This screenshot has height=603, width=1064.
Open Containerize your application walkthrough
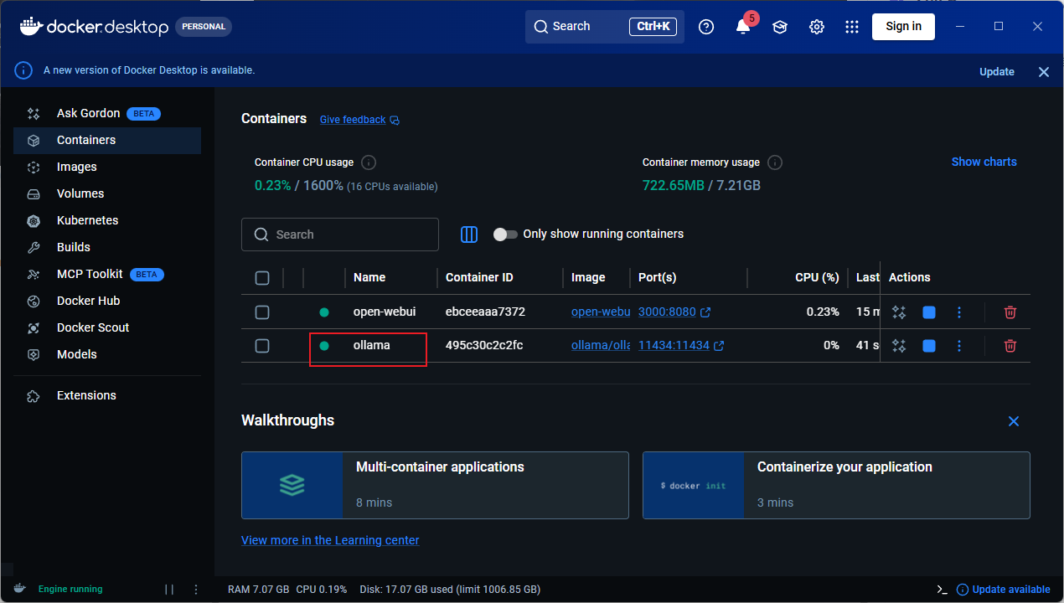(836, 486)
